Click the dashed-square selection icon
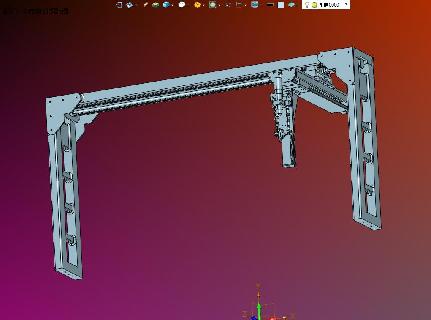Viewport: 431px width, 320px height. pyautogui.click(x=228, y=5)
